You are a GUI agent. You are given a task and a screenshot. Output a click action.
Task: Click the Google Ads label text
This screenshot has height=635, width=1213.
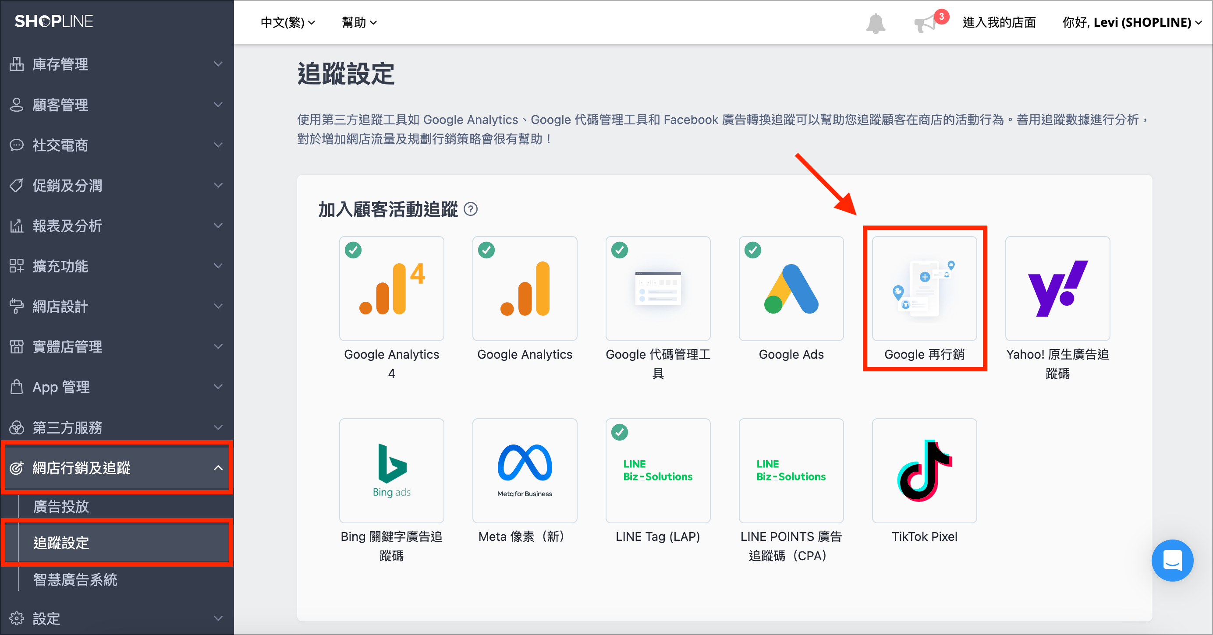[791, 354]
